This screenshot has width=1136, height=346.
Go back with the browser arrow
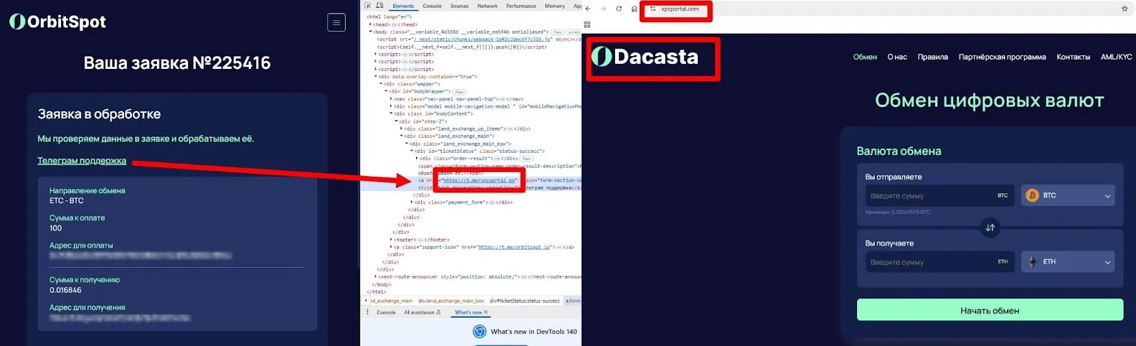pyautogui.click(x=588, y=9)
